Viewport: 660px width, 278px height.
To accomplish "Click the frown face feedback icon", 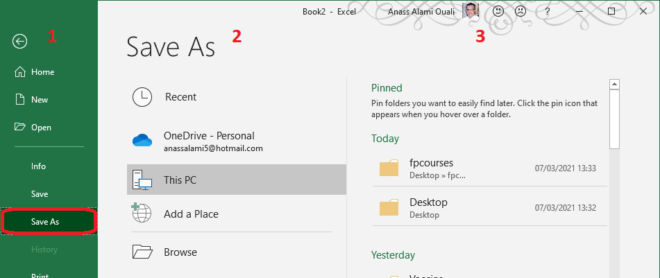I will pyautogui.click(x=521, y=11).
